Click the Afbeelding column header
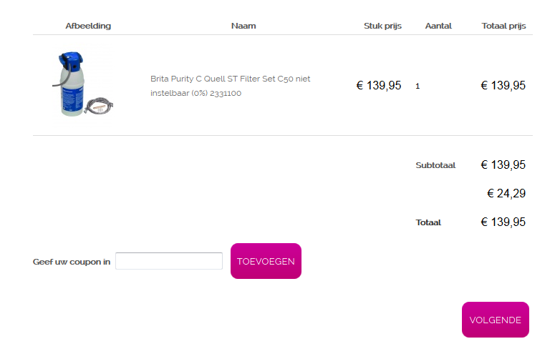The image size is (555, 359). (x=88, y=26)
